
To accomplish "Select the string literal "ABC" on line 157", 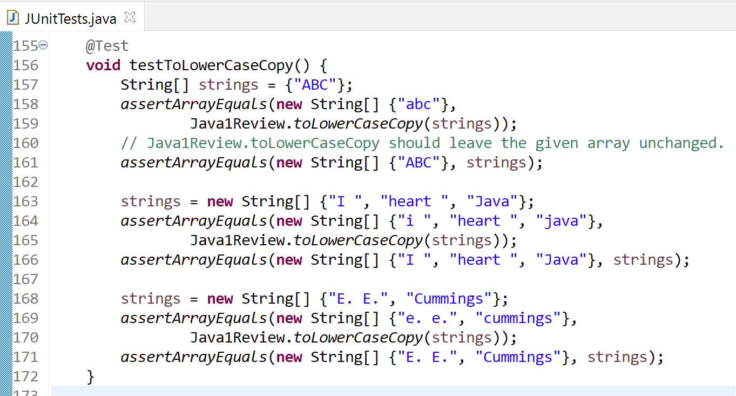I will (316, 84).
